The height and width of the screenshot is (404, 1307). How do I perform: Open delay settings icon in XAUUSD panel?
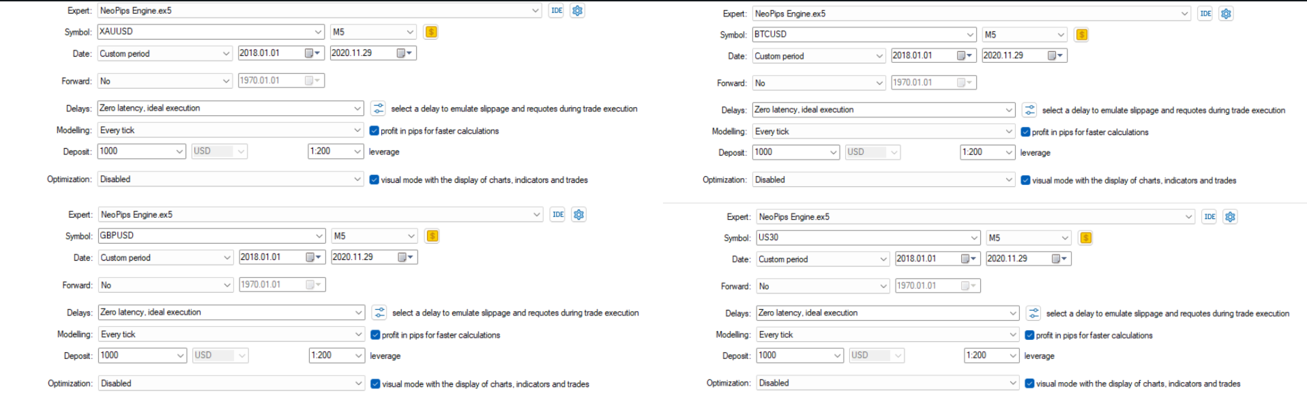coord(379,109)
